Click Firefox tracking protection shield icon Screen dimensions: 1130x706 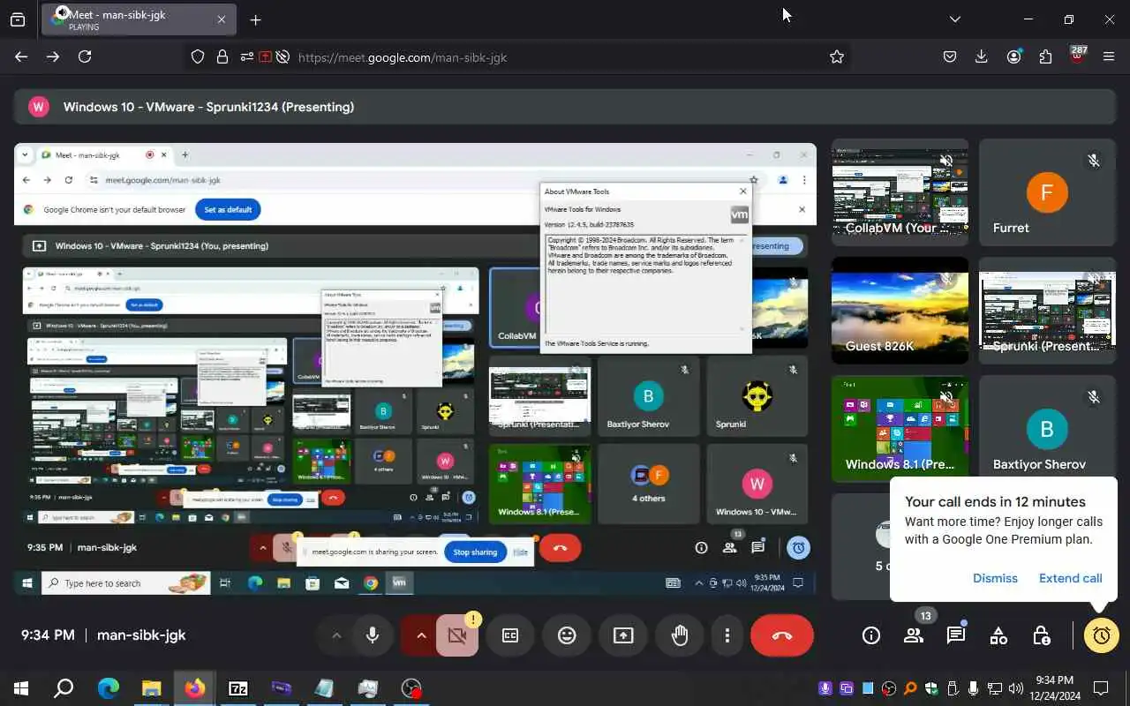[198, 56]
